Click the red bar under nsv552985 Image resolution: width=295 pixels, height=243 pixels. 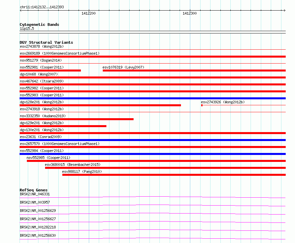point(156,161)
